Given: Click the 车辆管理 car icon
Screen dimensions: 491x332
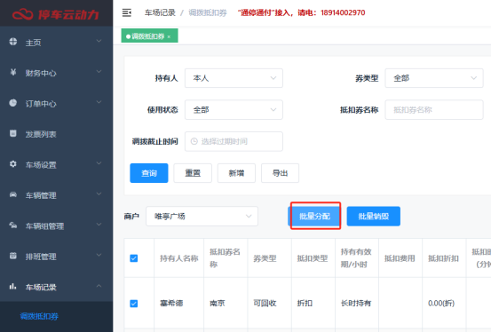Looking at the screenshot, I should 12,194.
